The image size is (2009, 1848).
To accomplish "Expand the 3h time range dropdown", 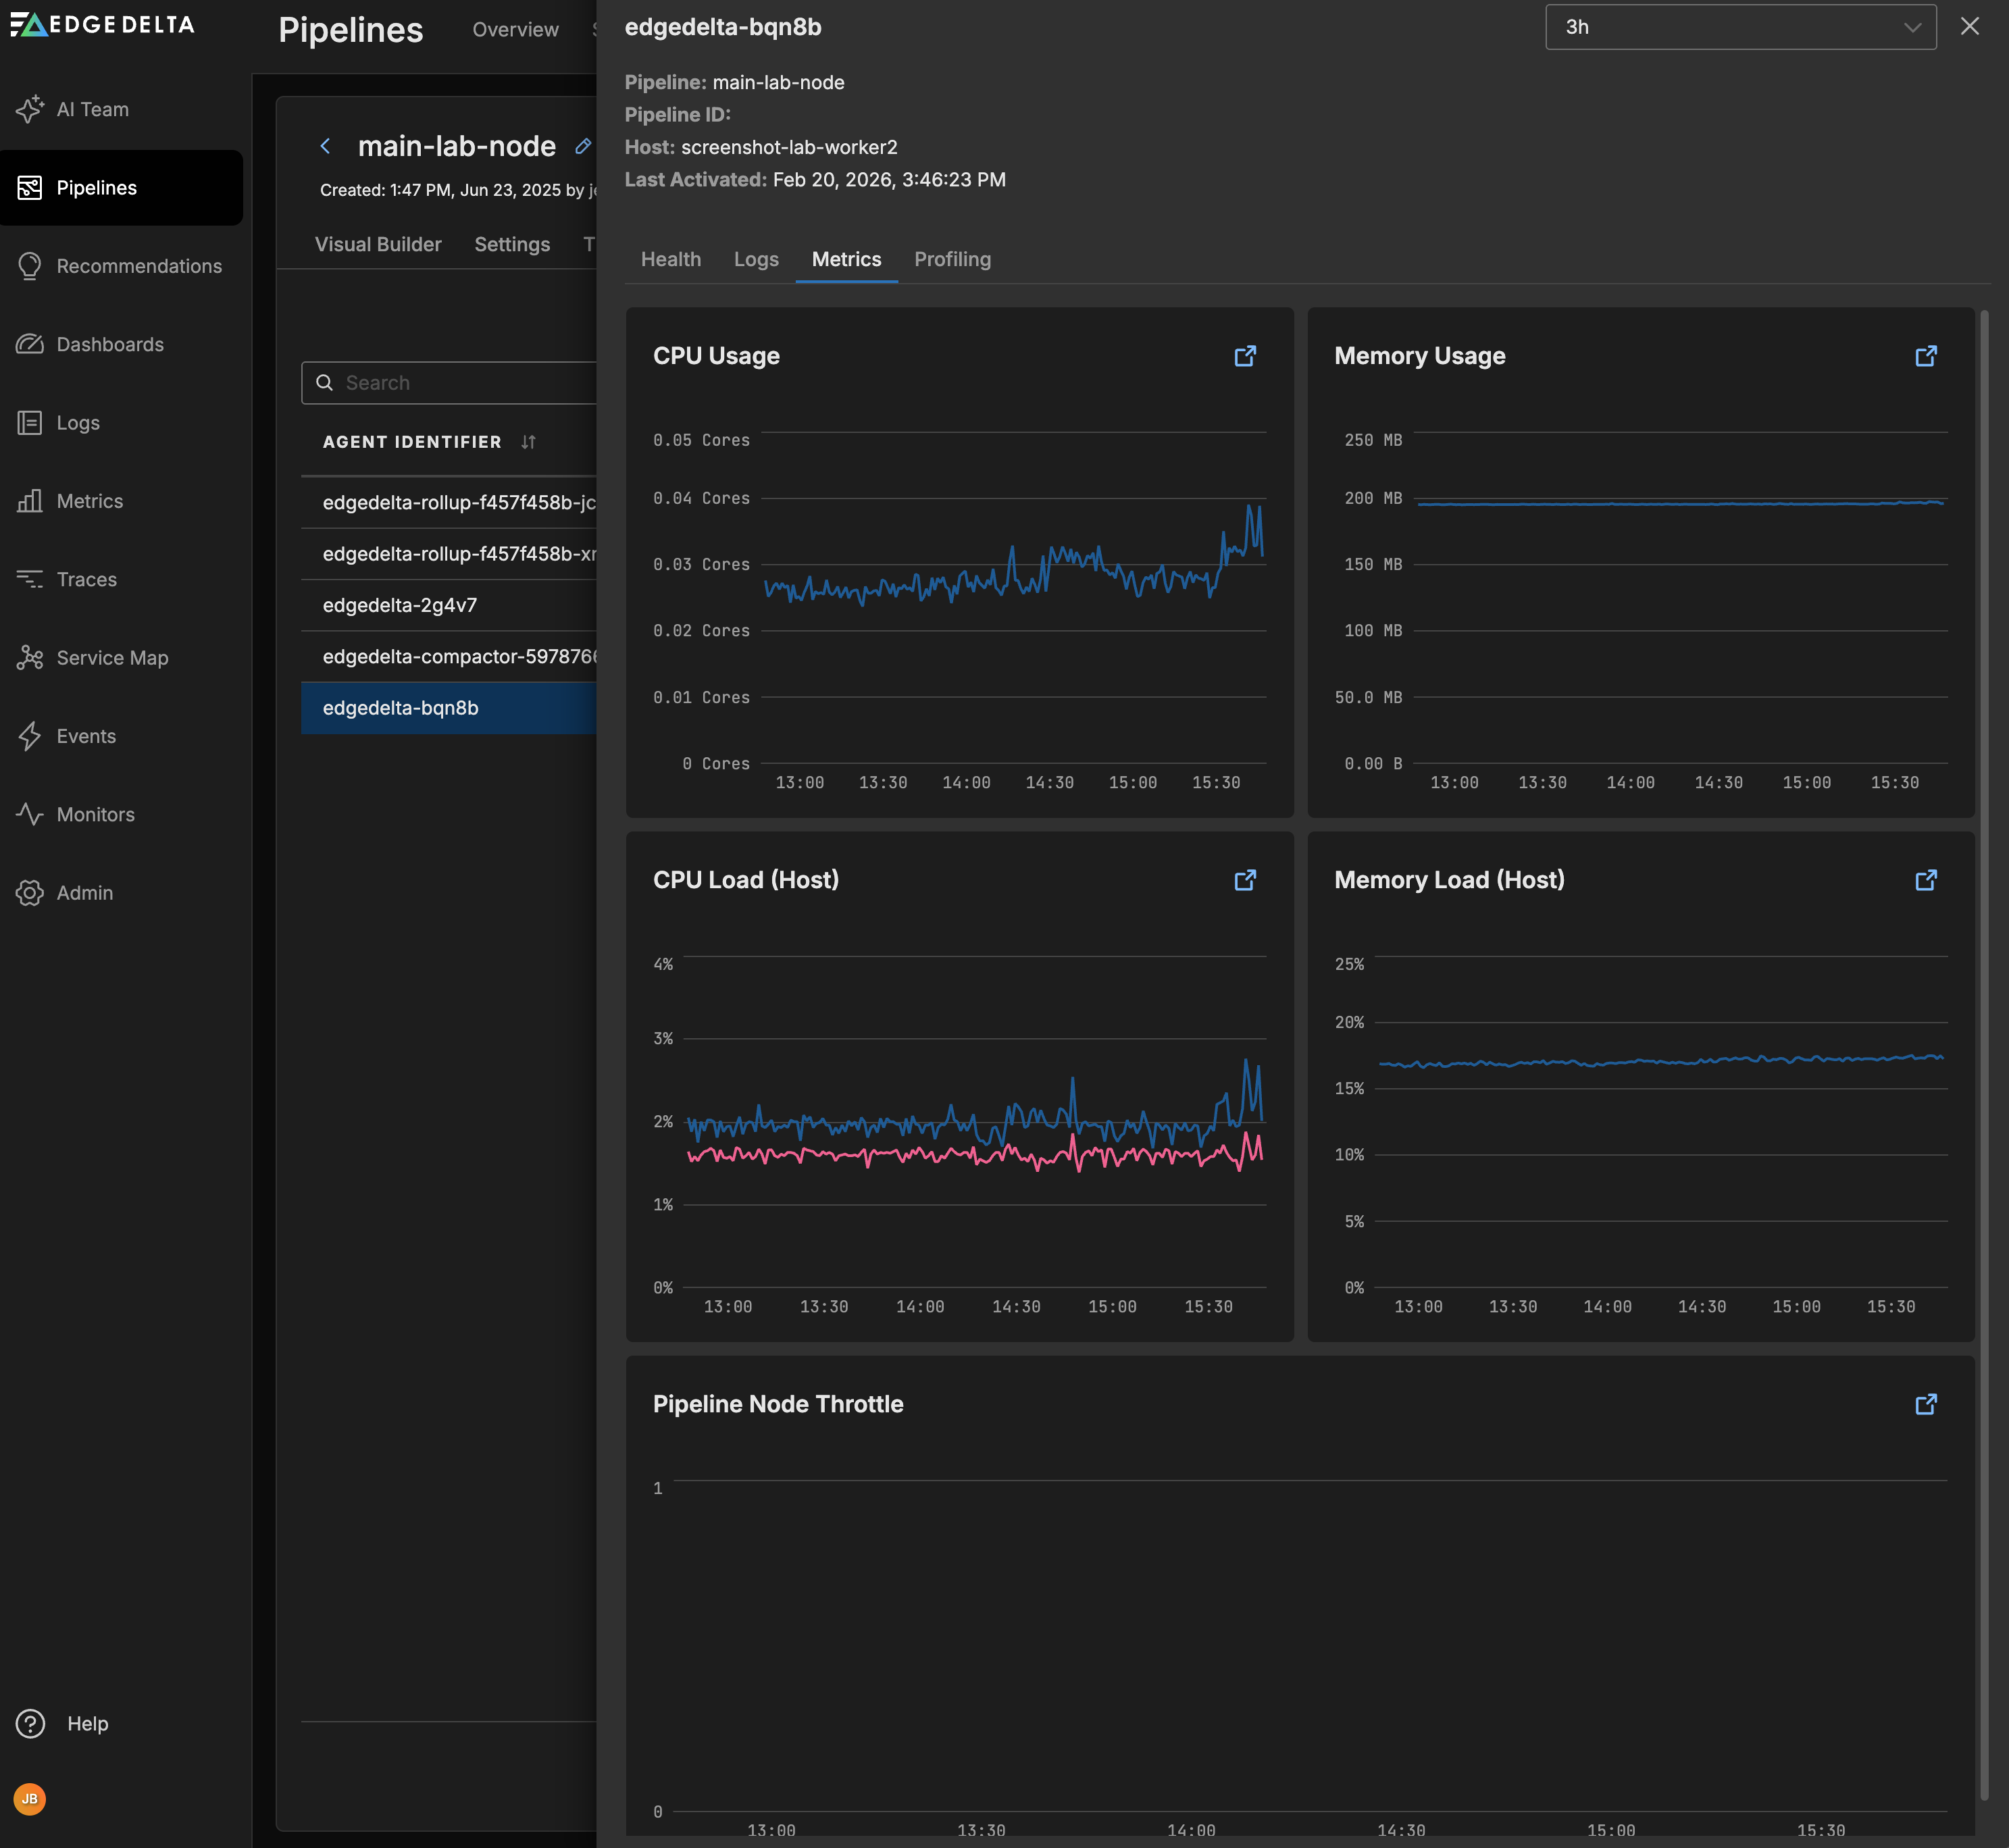I will click(x=1740, y=27).
